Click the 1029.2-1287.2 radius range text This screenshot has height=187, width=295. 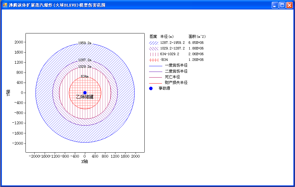tap(173, 48)
